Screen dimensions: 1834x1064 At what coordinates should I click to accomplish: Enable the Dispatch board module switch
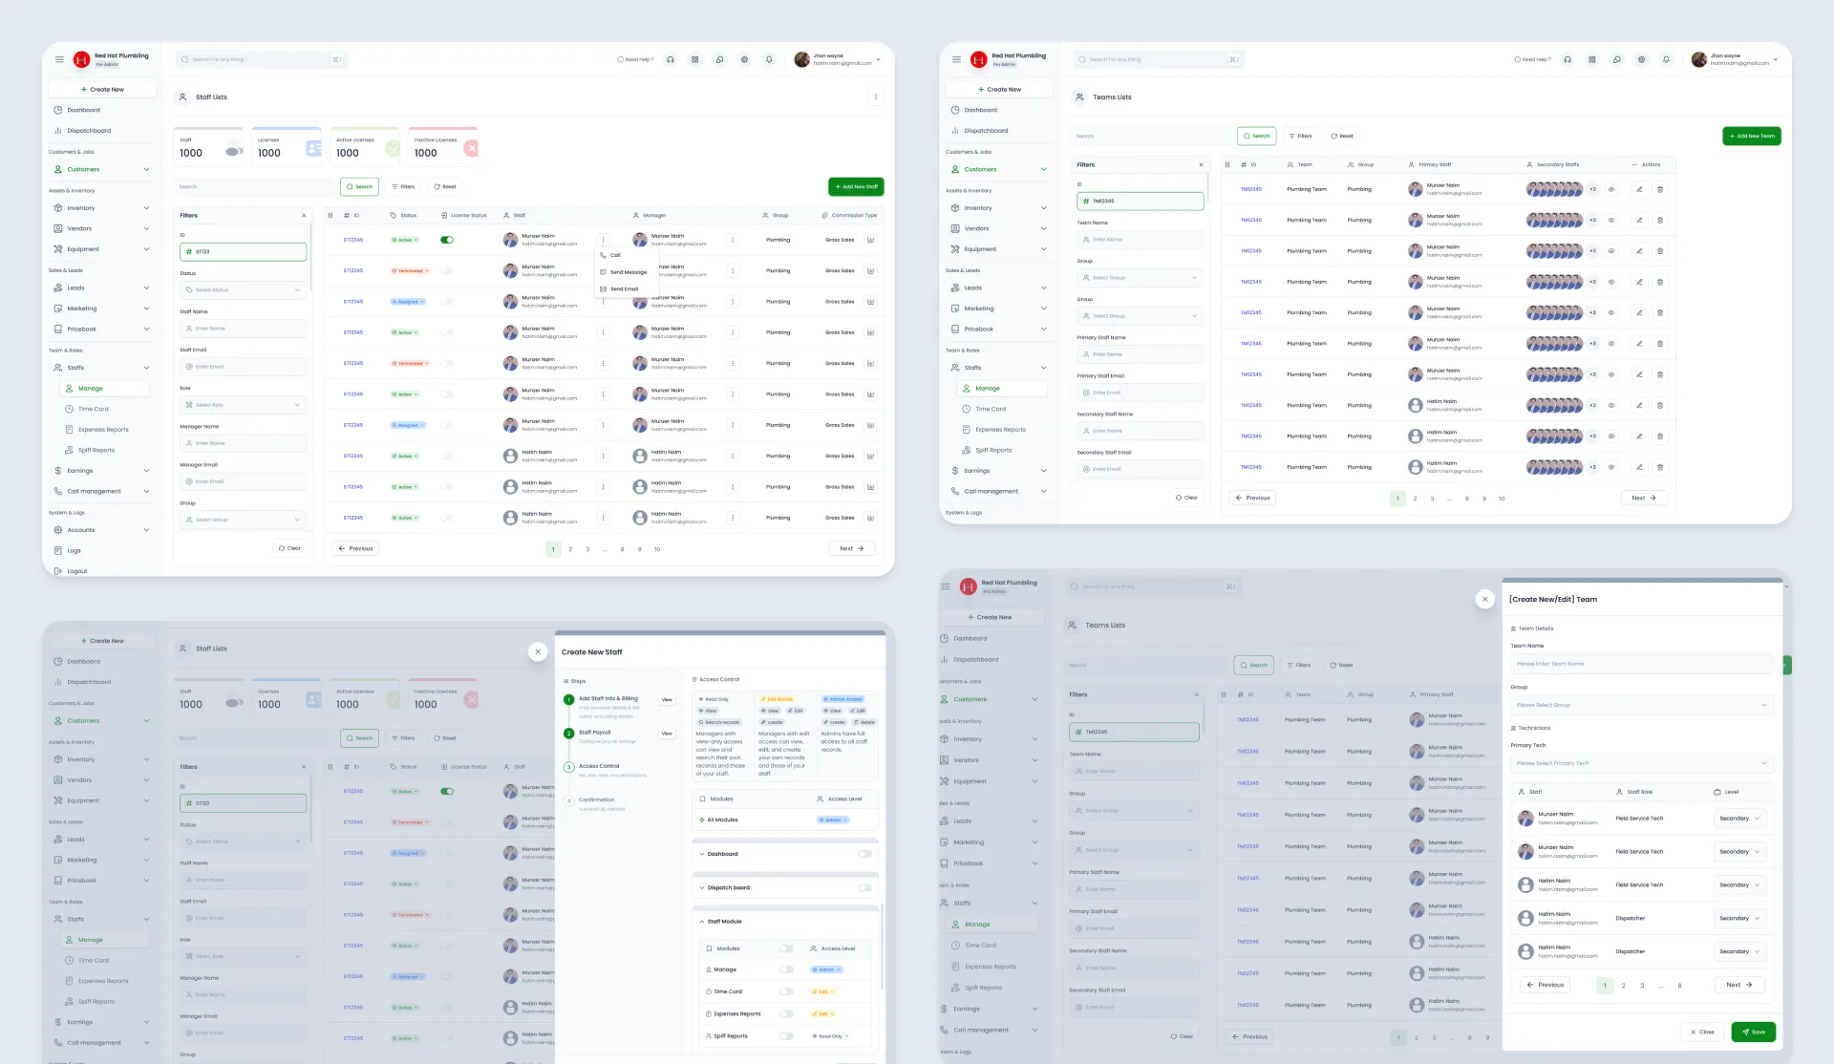(x=864, y=887)
